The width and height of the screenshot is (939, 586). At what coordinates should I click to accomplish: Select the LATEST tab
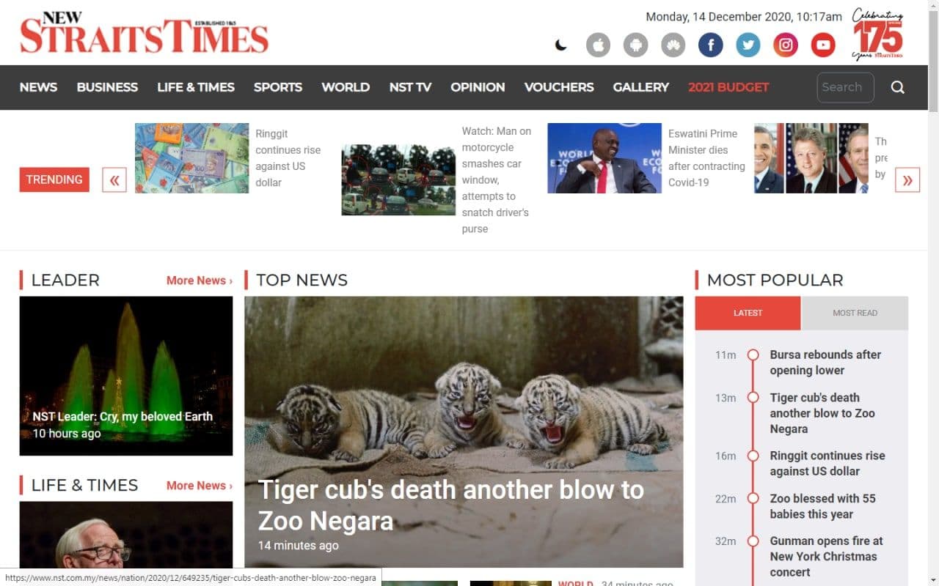[748, 313]
